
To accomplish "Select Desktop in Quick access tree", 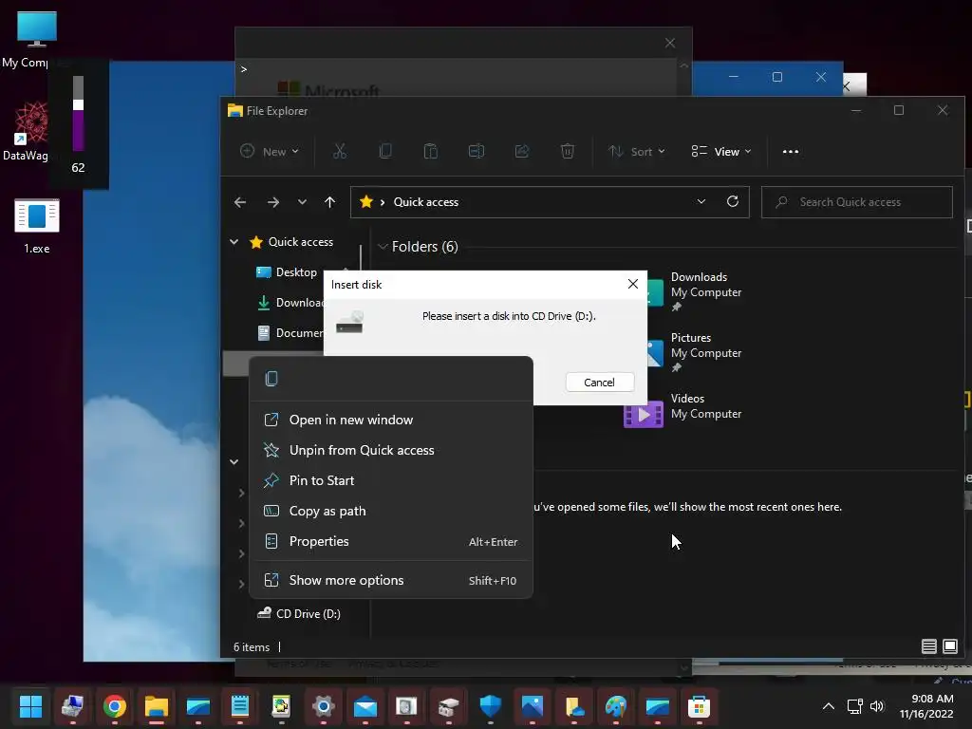I will coord(287,272).
